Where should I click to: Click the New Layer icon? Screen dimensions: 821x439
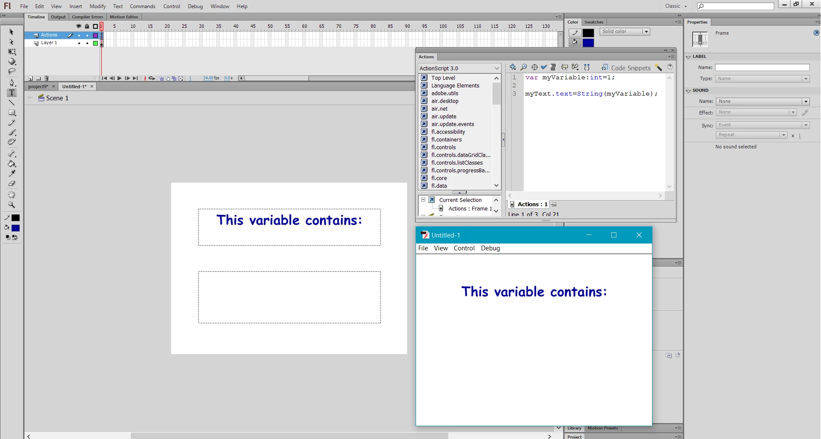[30, 78]
